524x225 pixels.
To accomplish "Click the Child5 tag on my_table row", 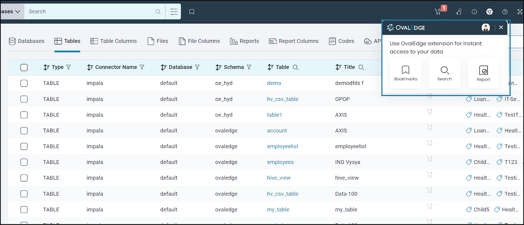I will coord(478,210).
